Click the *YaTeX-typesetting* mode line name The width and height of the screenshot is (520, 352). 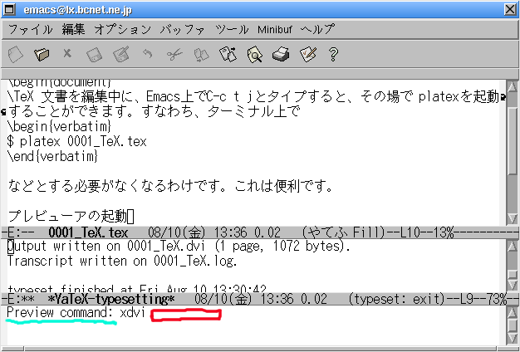tap(111, 300)
